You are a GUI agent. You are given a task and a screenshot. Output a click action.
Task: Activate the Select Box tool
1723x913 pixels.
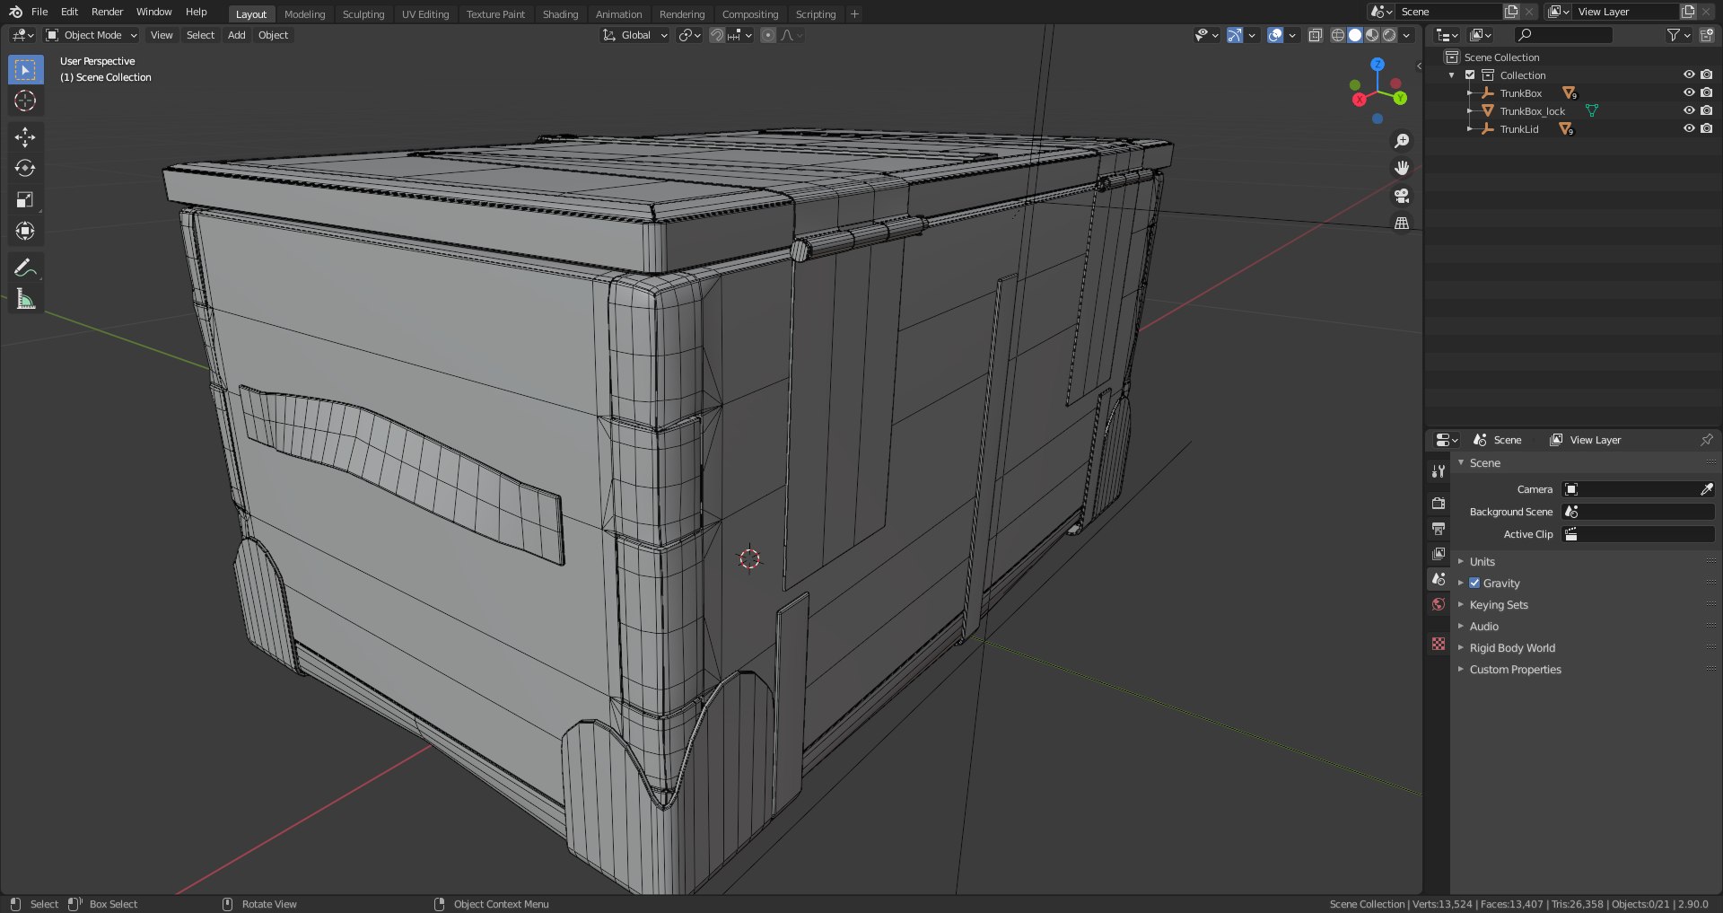coord(25,69)
